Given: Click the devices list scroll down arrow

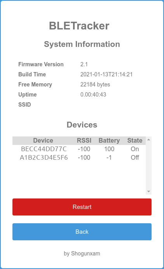Looking at the screenshot, I should click(x=149, y=191).
